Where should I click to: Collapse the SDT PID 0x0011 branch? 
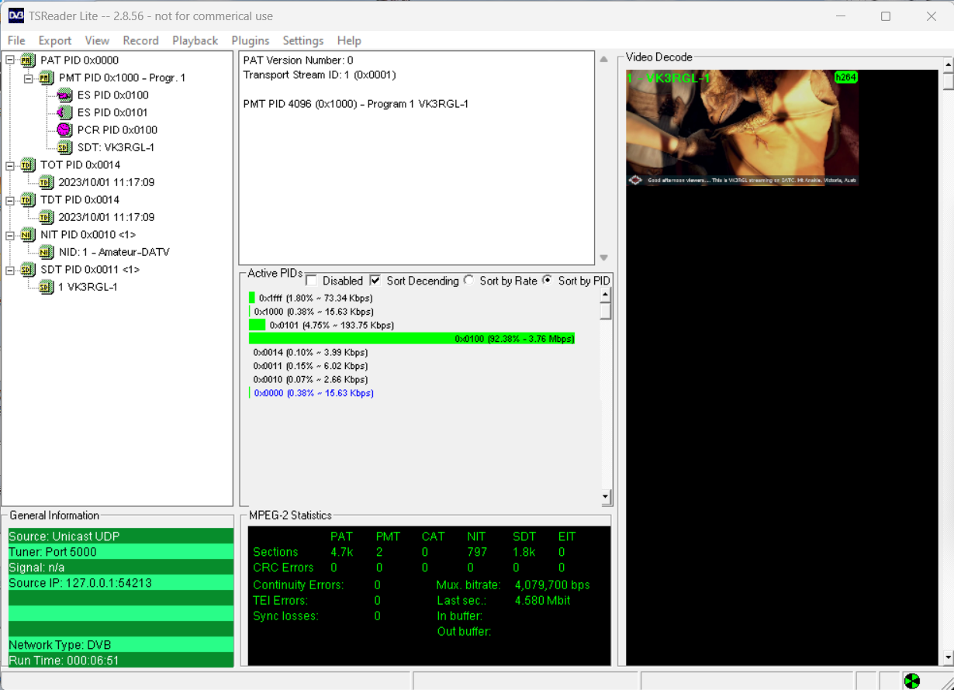pos(8,269)
